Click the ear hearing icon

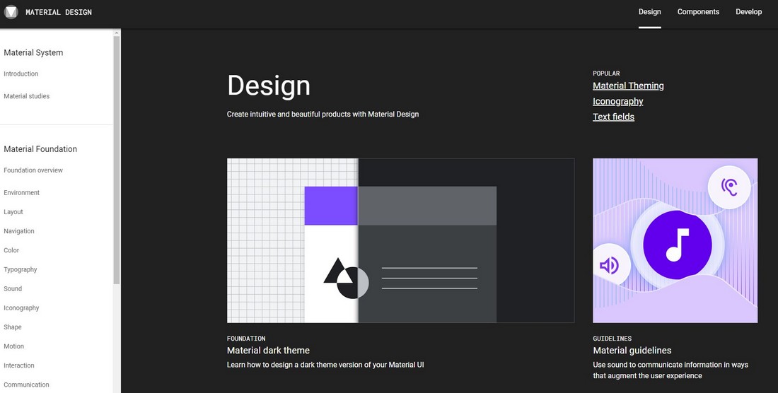729,187
